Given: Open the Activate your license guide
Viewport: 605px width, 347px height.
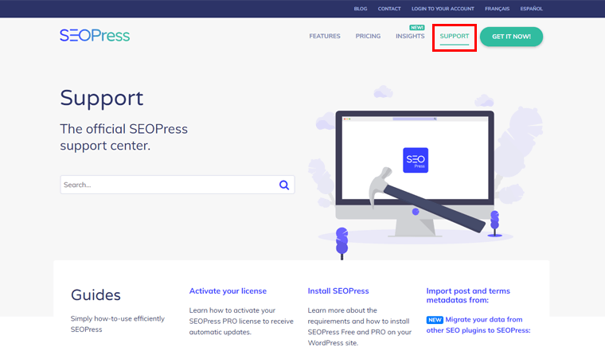Looking at the screenshot, I should point(228,291).
